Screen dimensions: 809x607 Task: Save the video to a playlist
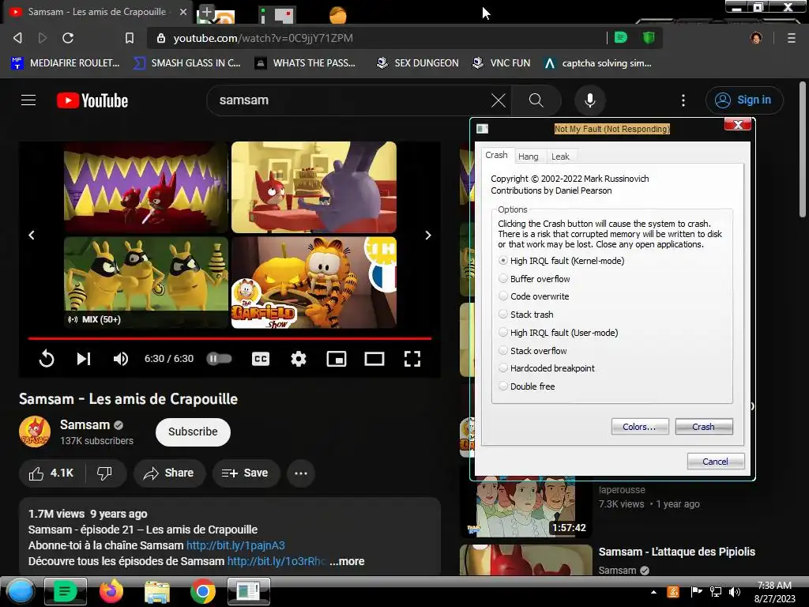[246, 473]
